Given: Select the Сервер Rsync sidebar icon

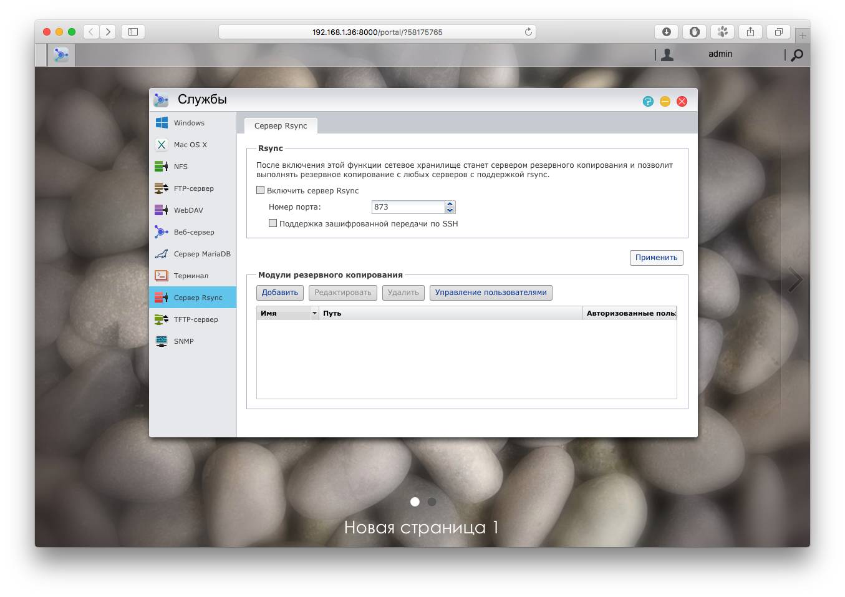Looking at the screenshot, I should pyautogui.click(x=162, y=298).
